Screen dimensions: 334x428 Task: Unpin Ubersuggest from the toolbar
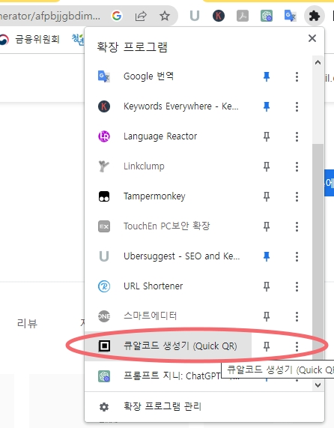tap(267, 256)
